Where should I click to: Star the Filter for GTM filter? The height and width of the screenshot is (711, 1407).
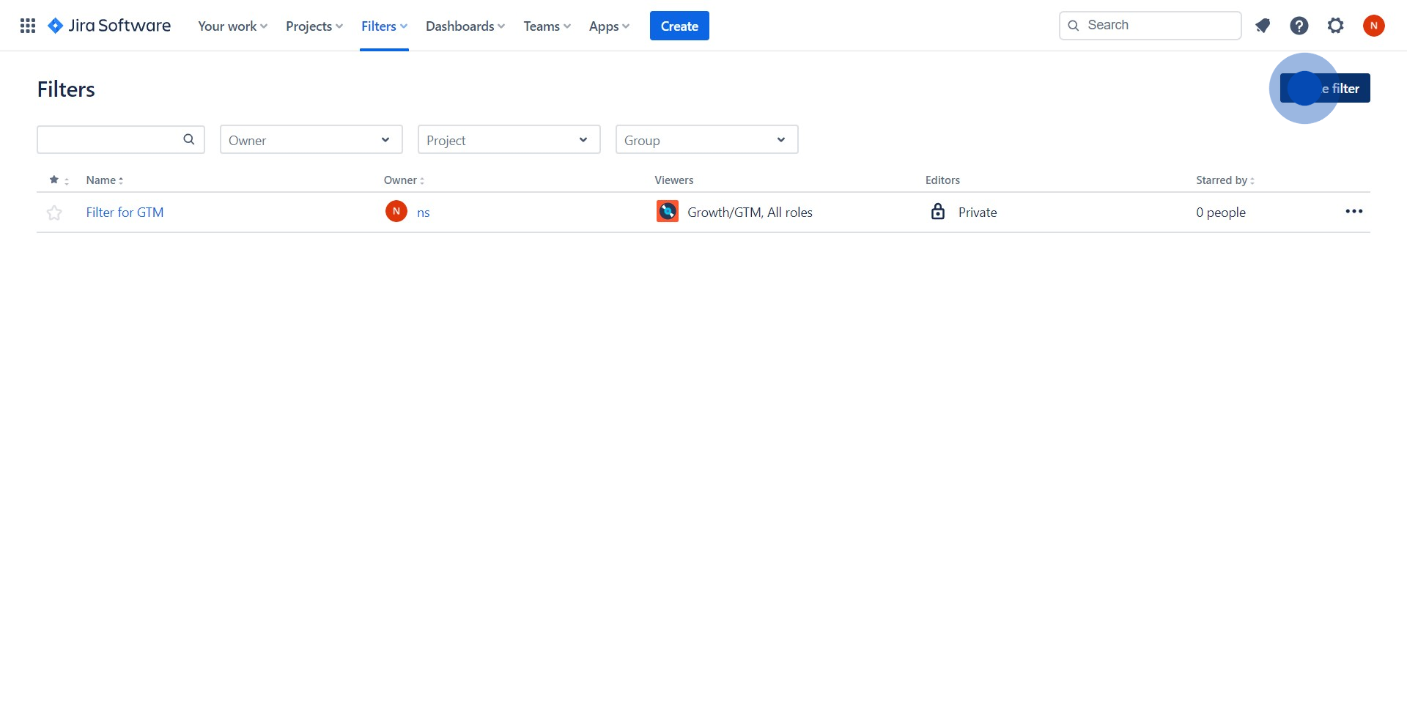(54, 212)
